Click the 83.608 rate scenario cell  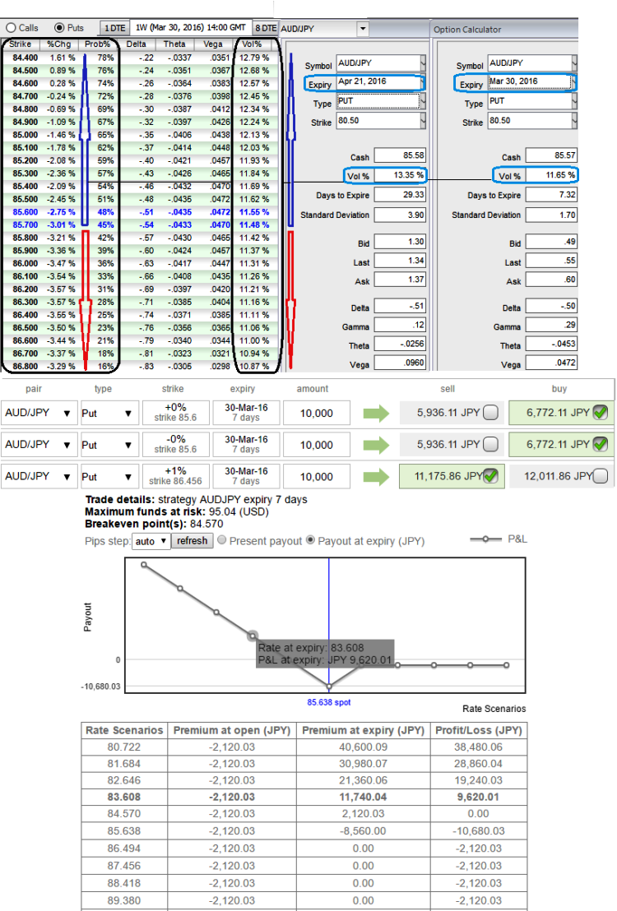click(x=124, y=798)
